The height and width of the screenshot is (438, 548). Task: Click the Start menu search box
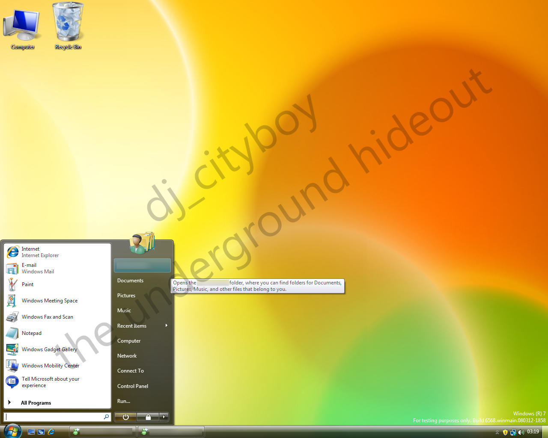click(57, 417)
